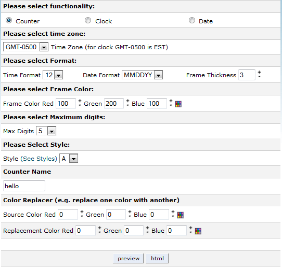The height and width of the screenshot is (267, 282).
Task: Follow the See Styles link
Action: 39,159
